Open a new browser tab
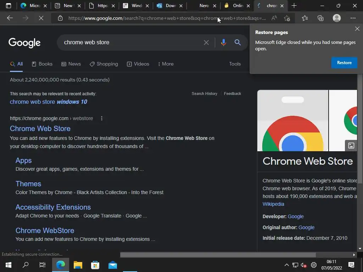The width and height of the screenshot is (363, 272). 294,6
